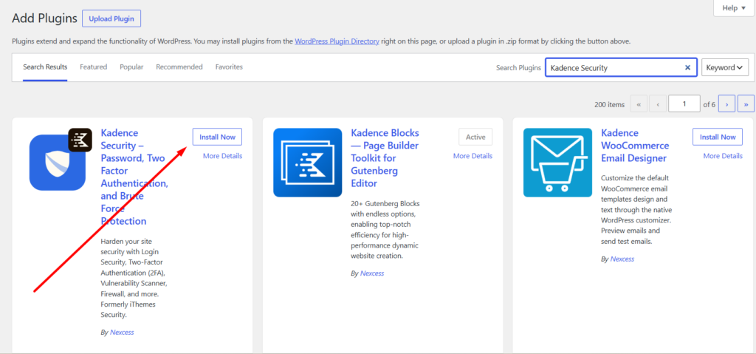
Task: Click the Kadence WooCommerce Email Designer icon
Action: point(558,163)
